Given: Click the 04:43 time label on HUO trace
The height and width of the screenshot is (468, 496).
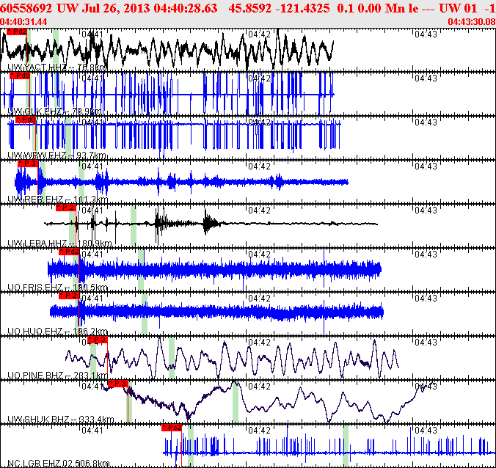Looking at the screenshot, I should (426, 299).
